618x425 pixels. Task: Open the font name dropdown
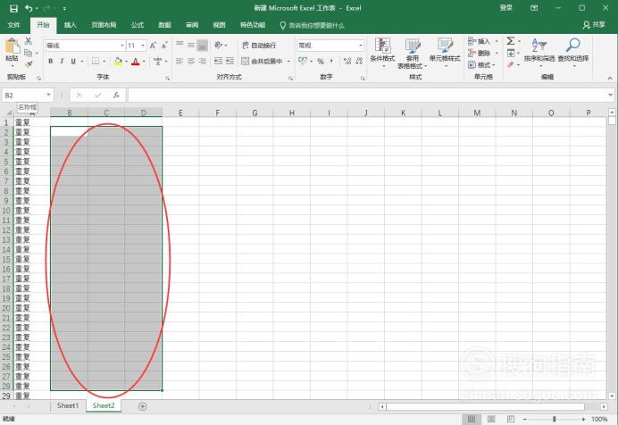pos(121,46)
